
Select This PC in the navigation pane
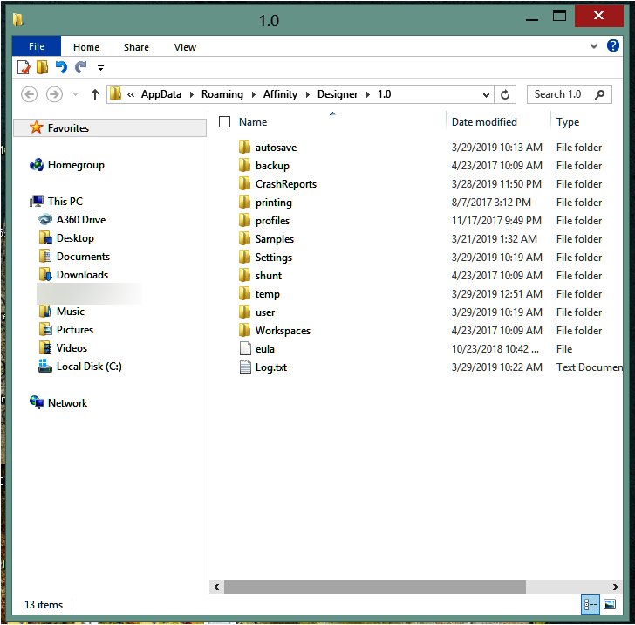[x=65, y=202]
